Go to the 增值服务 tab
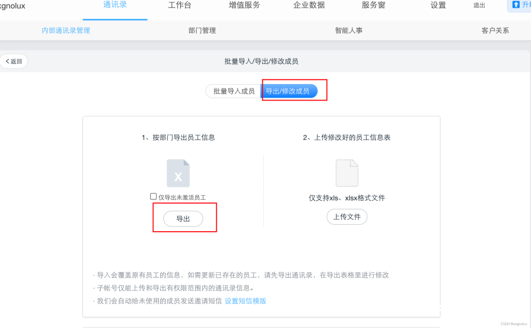The width and height of the screenshot is (531, 328). 244,5
